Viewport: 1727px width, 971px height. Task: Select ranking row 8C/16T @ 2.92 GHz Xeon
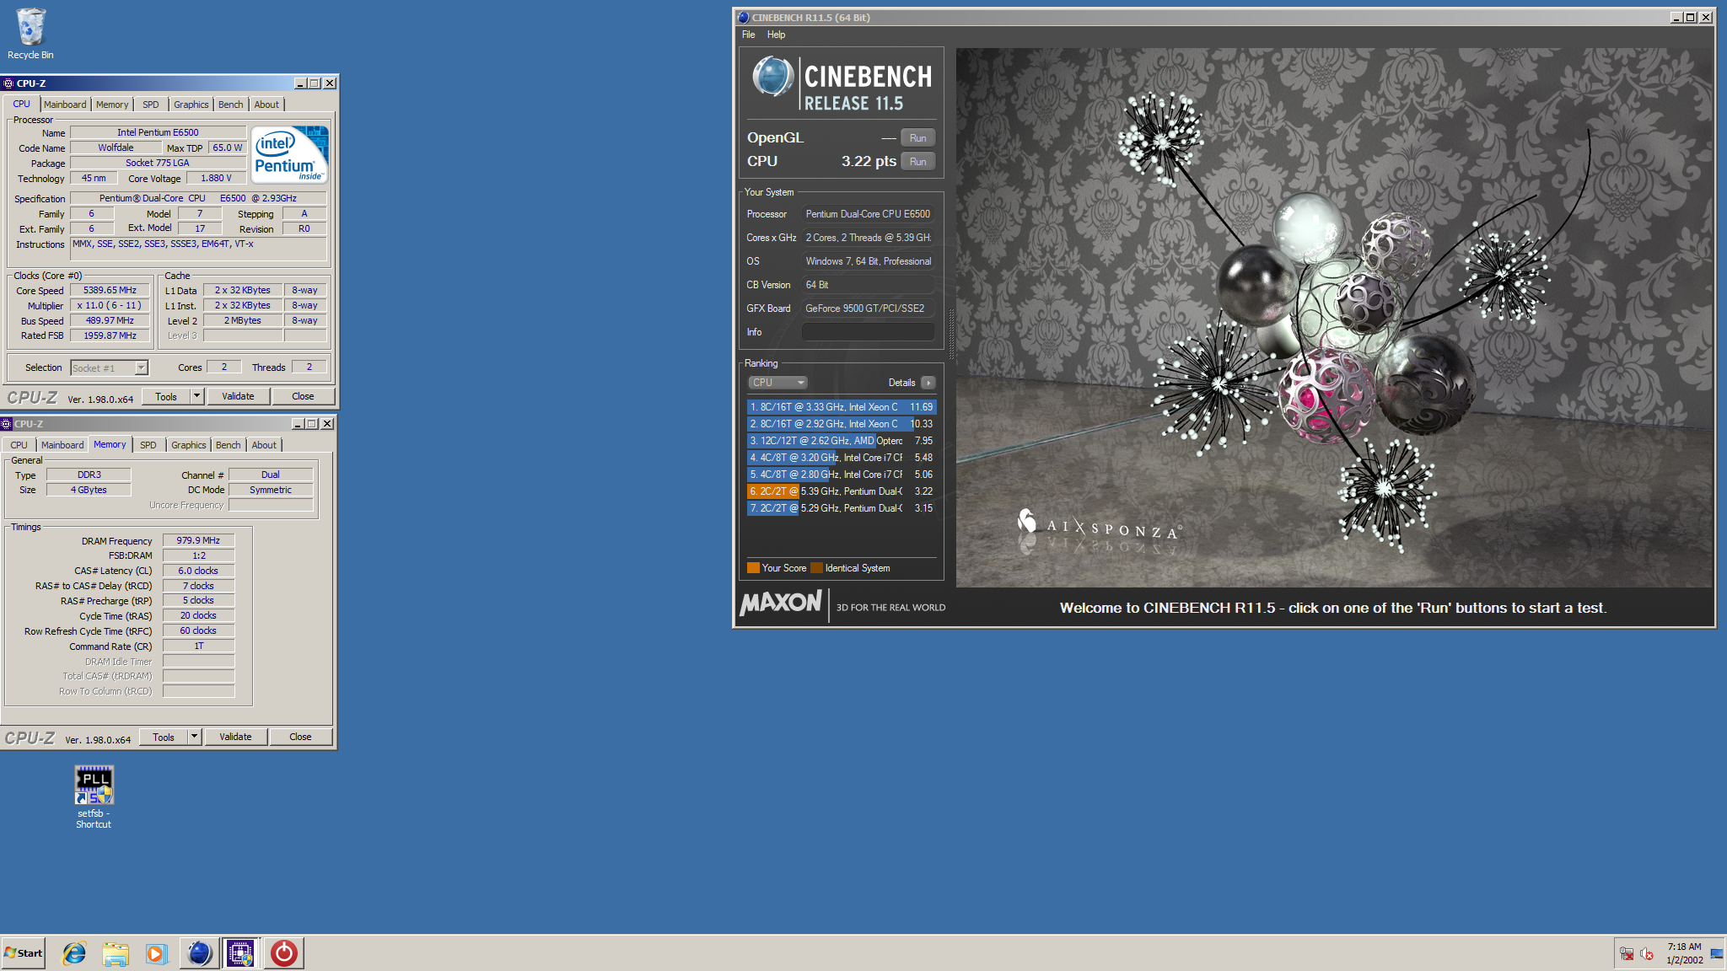842,424
